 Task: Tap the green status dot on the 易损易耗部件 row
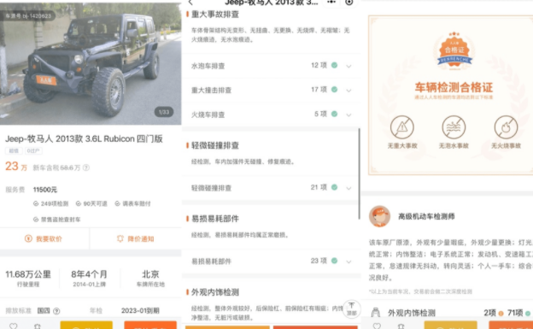pyautogui.click(x=335, y=261)
